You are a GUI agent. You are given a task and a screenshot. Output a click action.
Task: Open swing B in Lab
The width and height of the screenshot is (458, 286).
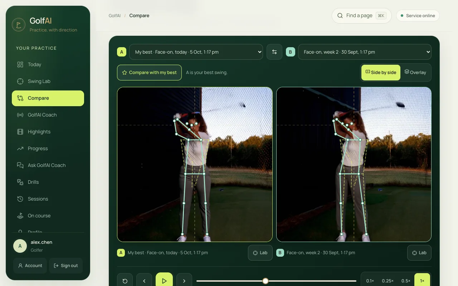419,253
